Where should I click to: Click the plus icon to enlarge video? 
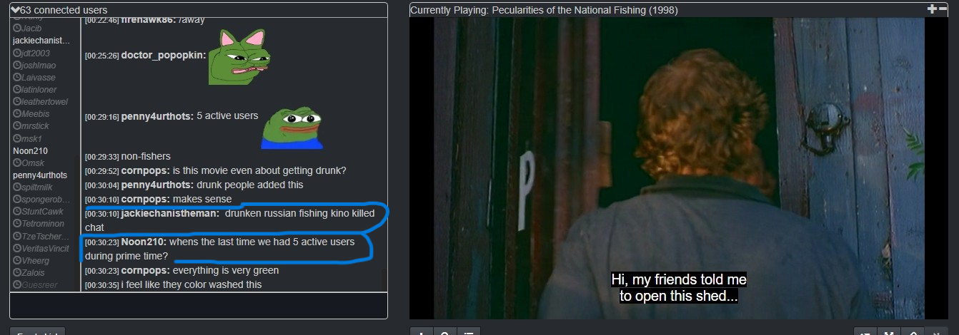[932, 9]
